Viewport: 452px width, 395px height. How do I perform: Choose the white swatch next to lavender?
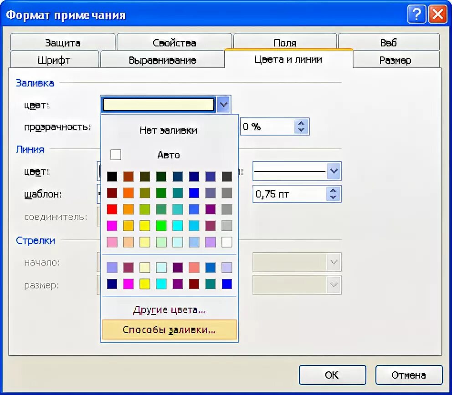227,242
